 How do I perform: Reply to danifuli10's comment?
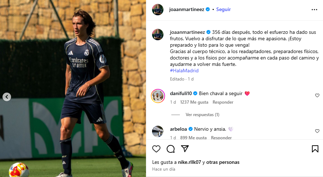coord(223,102)
